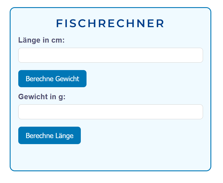This screenshot has width=223, height=183.
Task: Select the Fischrechner title text
Action: click(111, 23)
